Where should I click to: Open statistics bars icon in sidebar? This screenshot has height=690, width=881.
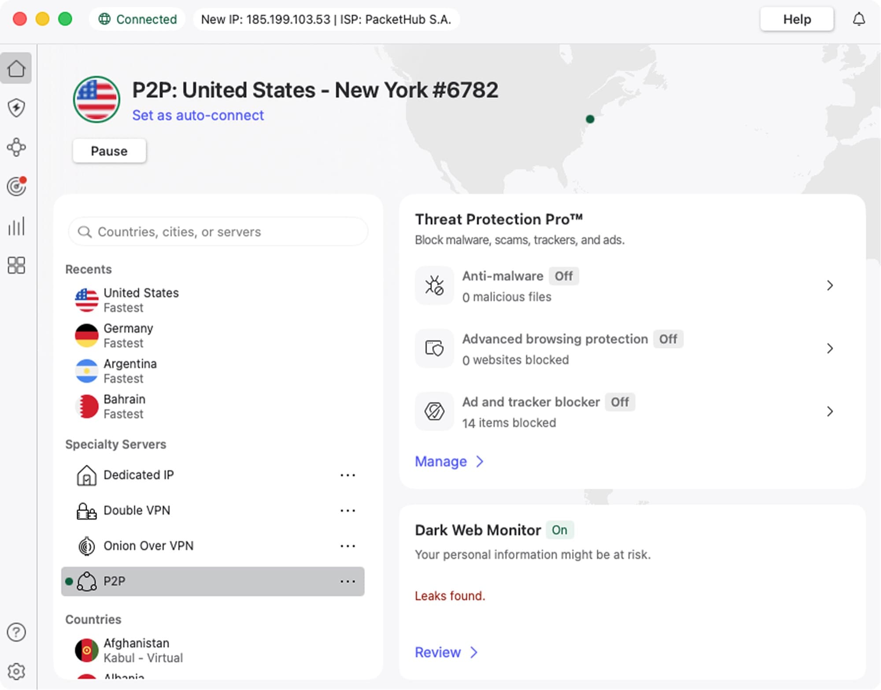16,226
